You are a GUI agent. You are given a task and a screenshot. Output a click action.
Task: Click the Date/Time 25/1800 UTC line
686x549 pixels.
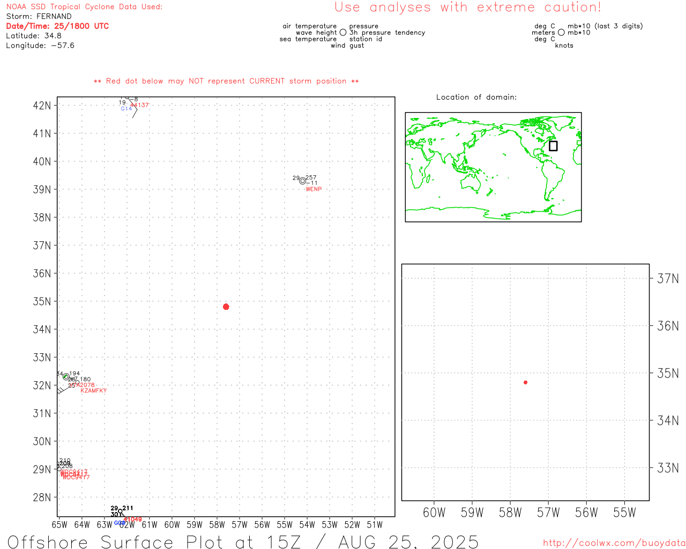tap(57, 26)
